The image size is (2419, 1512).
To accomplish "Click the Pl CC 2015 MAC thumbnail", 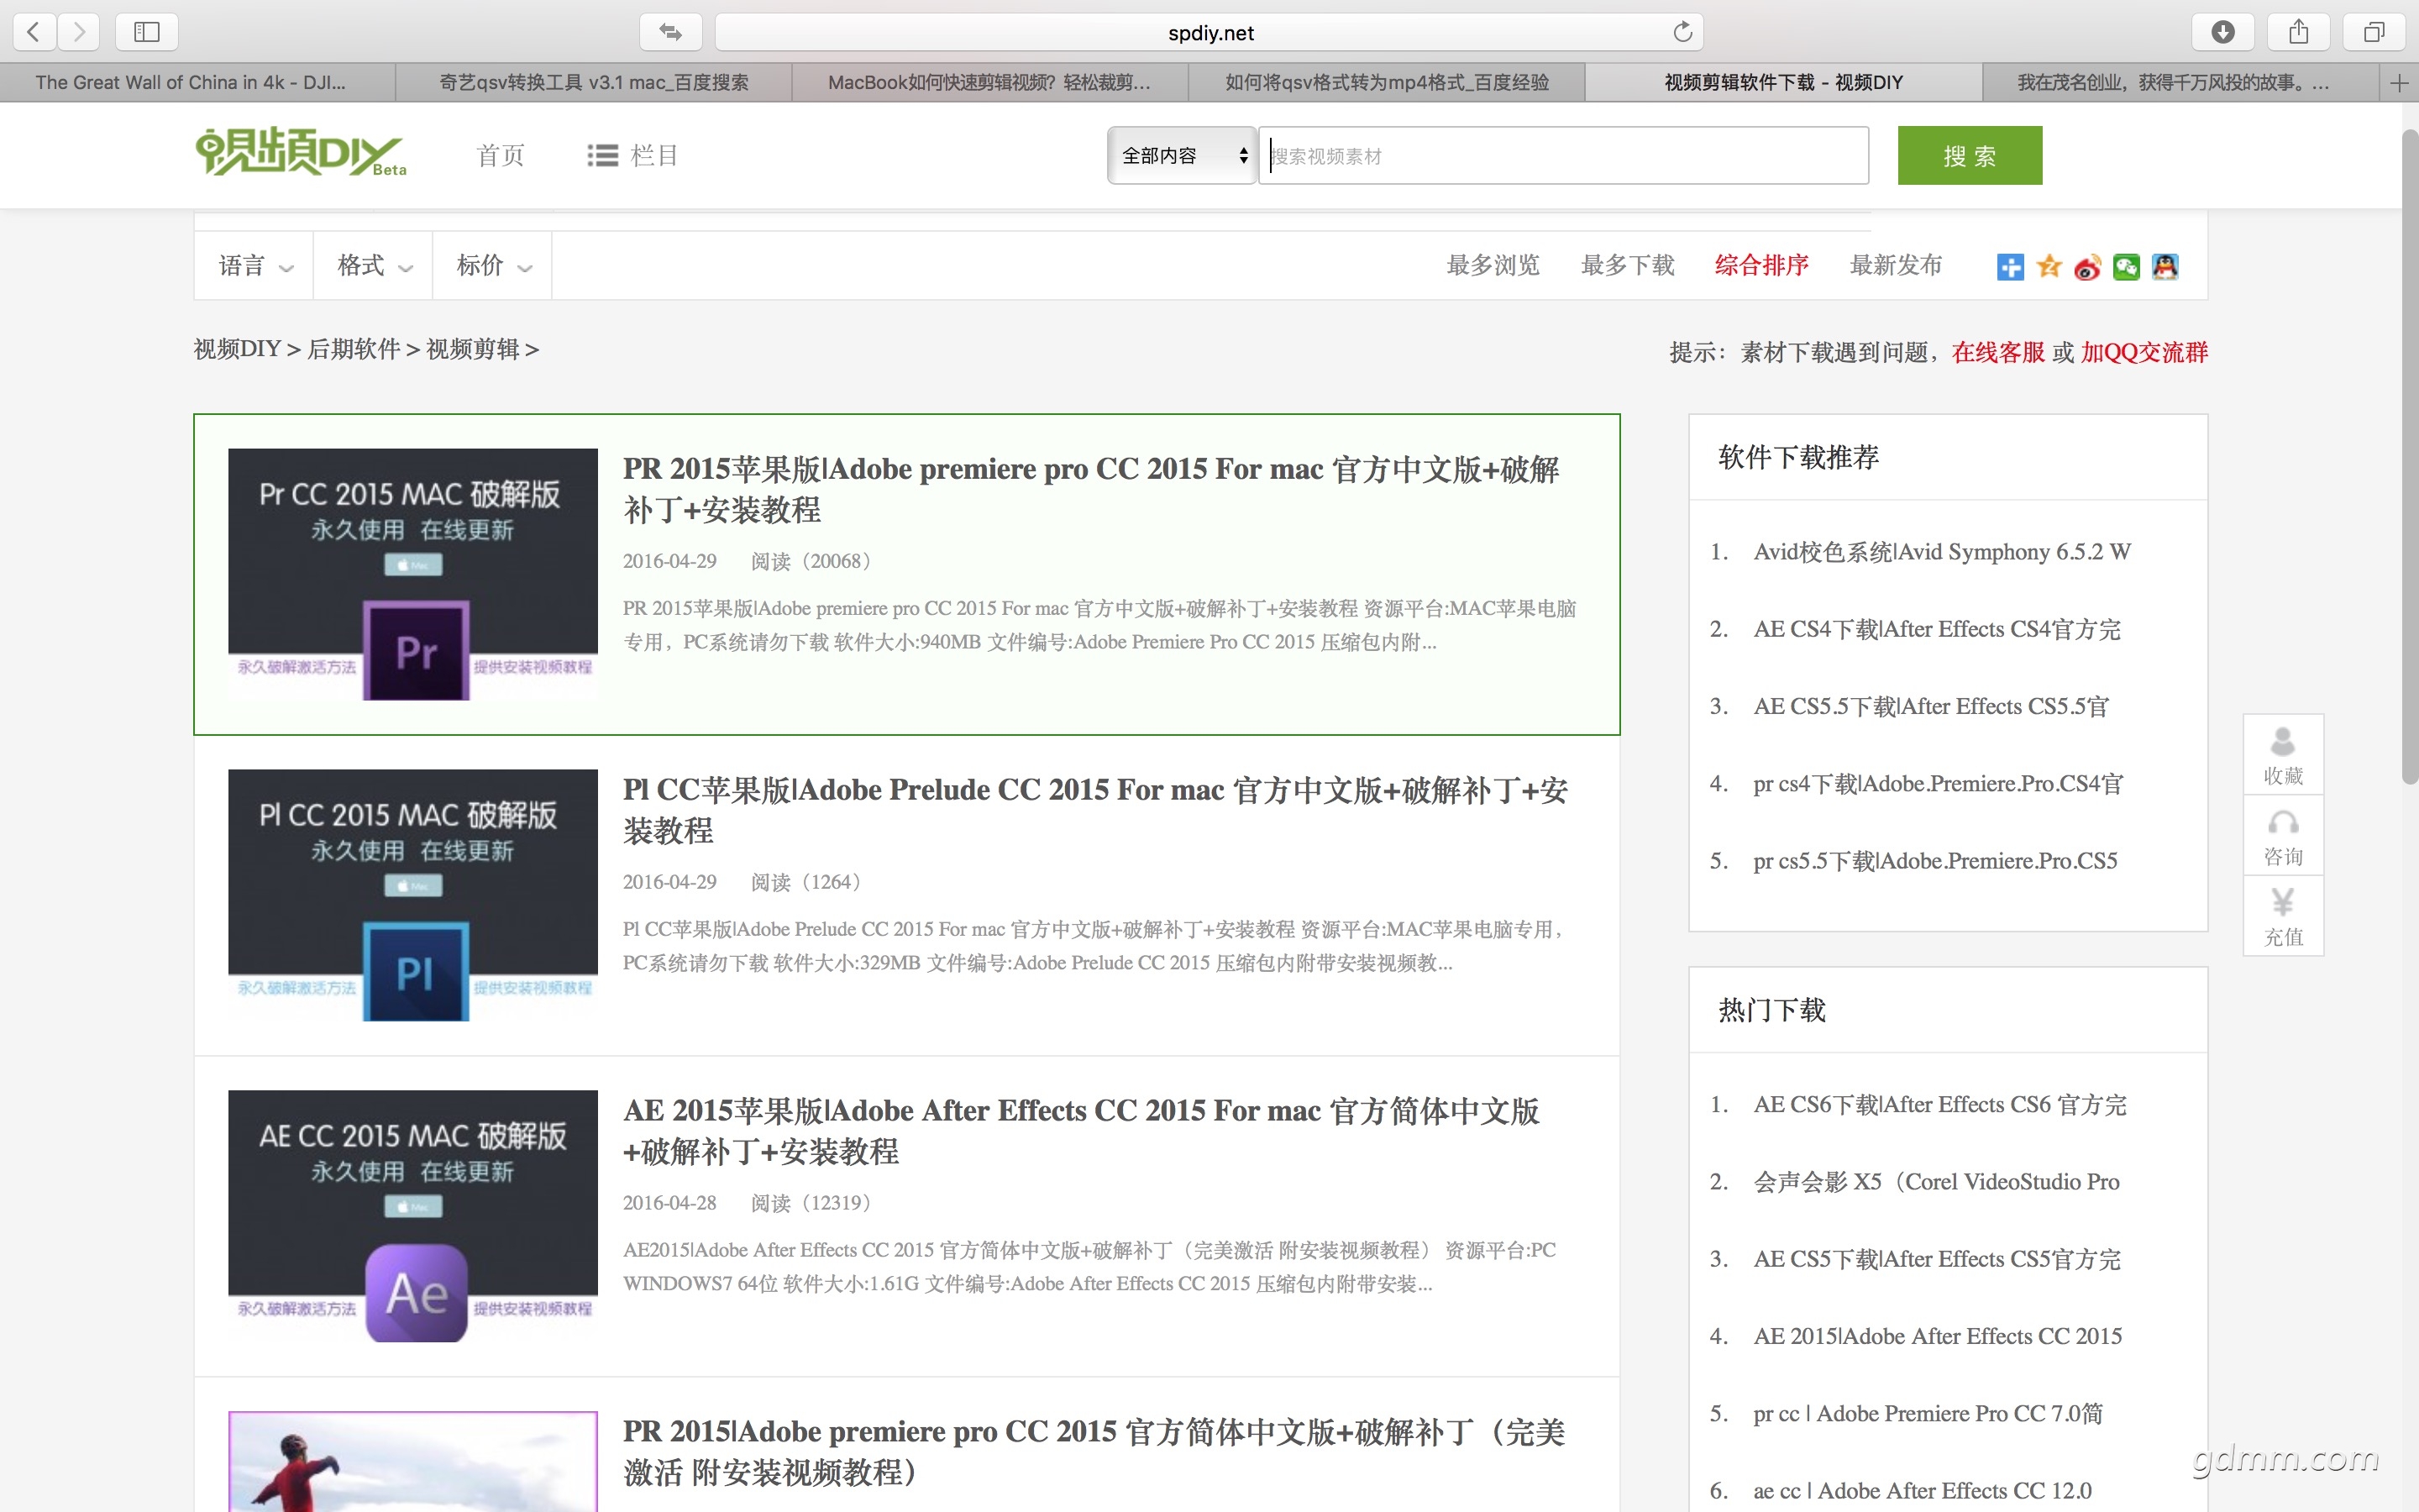I will [x=413, y=895].
